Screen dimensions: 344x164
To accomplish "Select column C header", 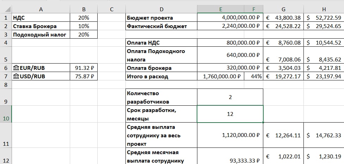I will 111,9.
